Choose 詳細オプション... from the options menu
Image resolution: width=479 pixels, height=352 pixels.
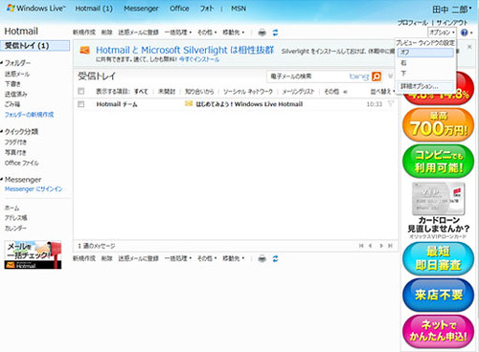[425, 86]
